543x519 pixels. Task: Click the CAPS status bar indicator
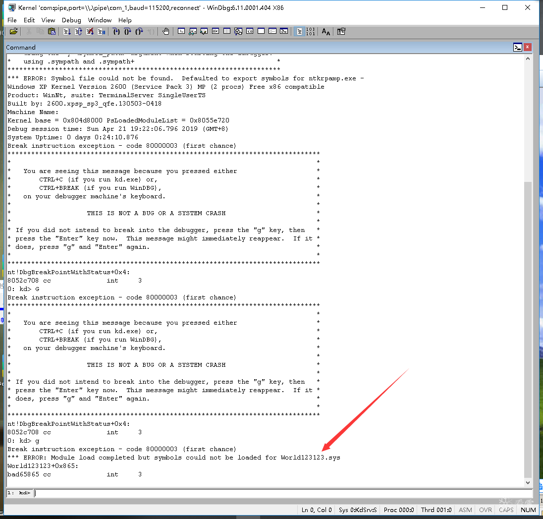pyautogui.click(x=506, y=510)
